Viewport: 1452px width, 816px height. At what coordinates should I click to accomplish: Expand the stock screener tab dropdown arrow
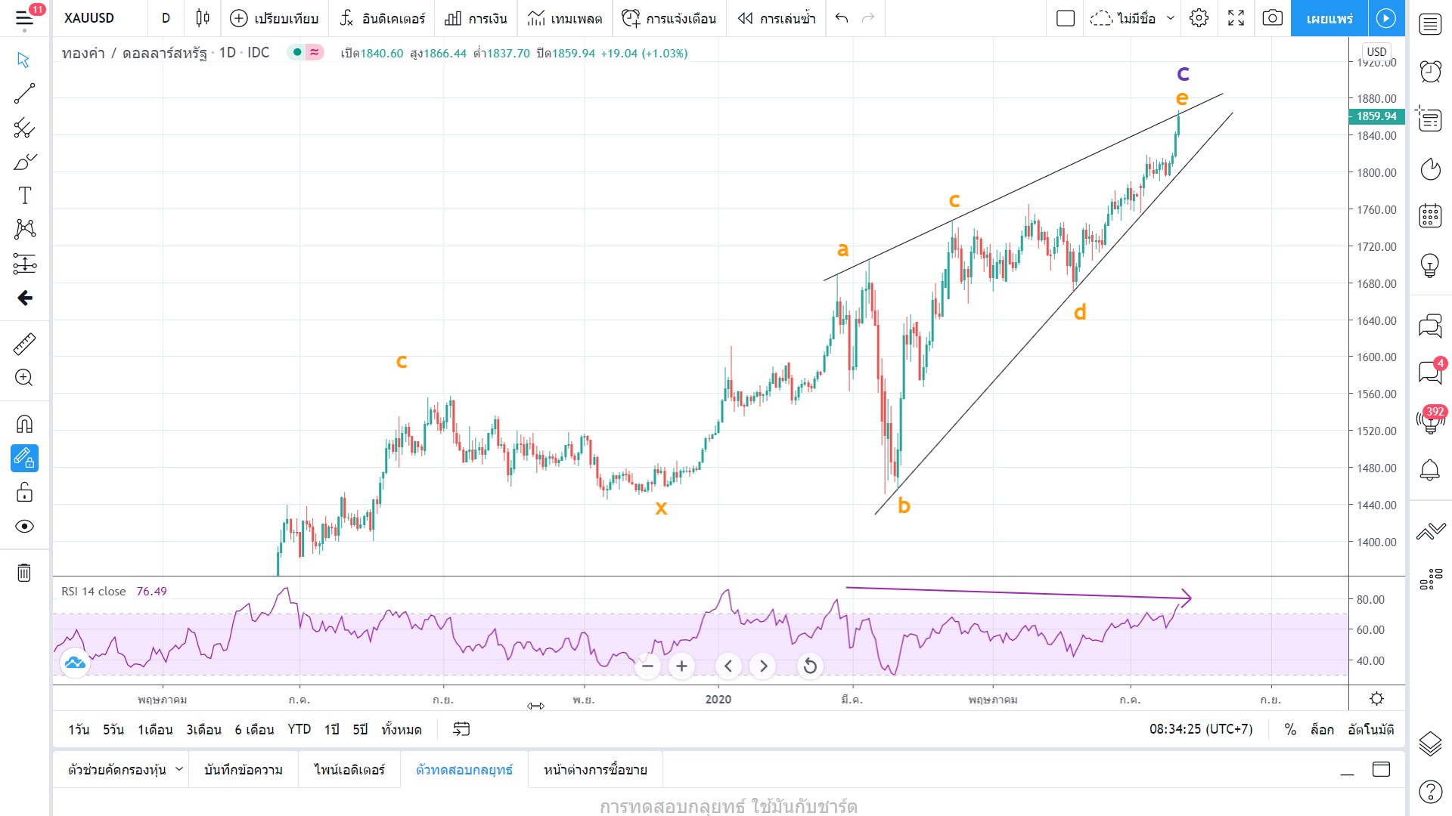pos(179,769)
